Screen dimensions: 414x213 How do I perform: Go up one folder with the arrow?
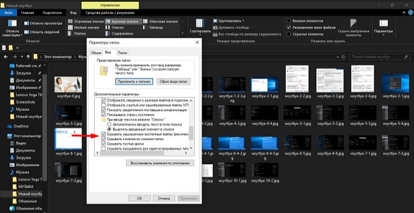pos(28,57)
